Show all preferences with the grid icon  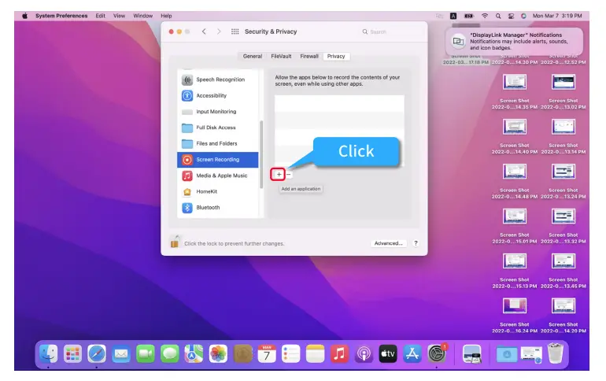(x=235, y=31)
